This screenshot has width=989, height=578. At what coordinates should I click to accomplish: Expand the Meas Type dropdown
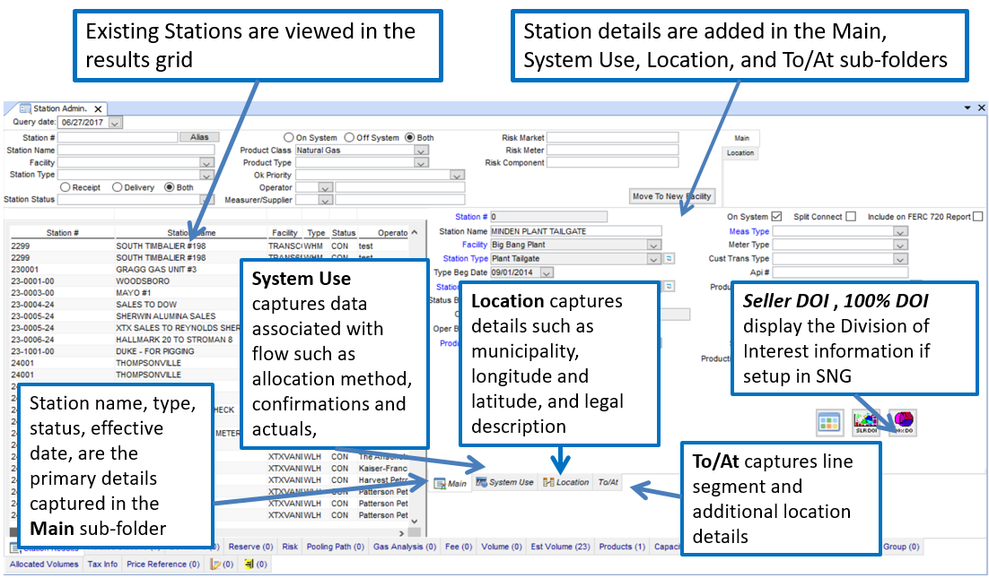click(900, 231)
